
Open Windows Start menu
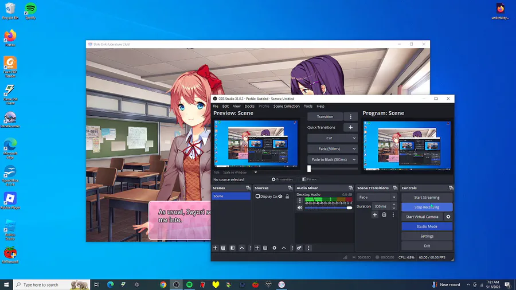point(6,285)
